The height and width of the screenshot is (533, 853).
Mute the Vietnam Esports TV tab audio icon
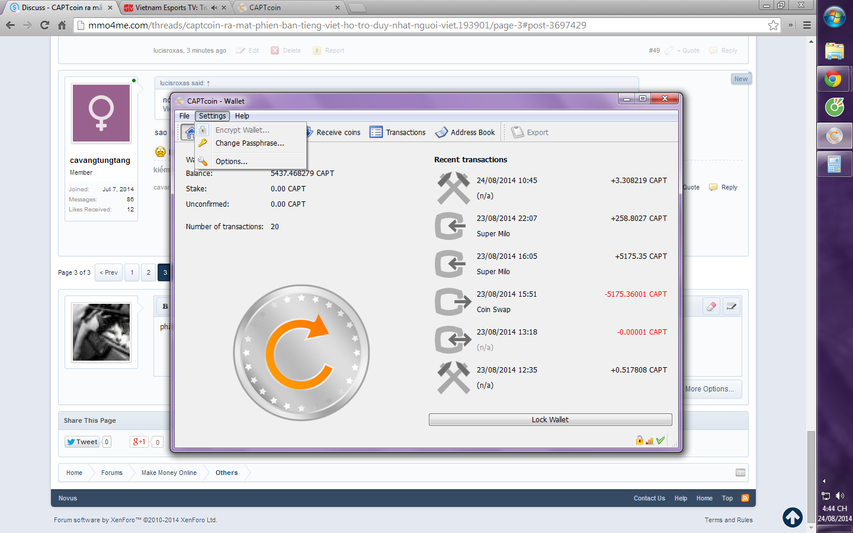pyautogui.click(x=214, y=8)
